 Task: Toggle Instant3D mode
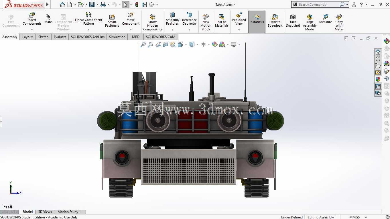click(257, 22)
